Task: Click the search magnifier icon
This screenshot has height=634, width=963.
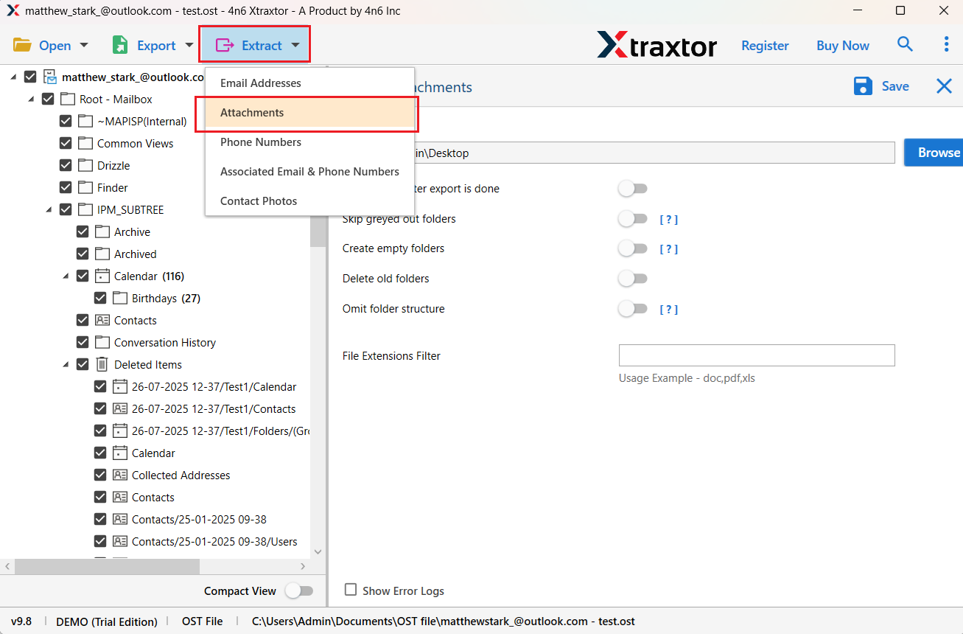Action: point(905,44)
